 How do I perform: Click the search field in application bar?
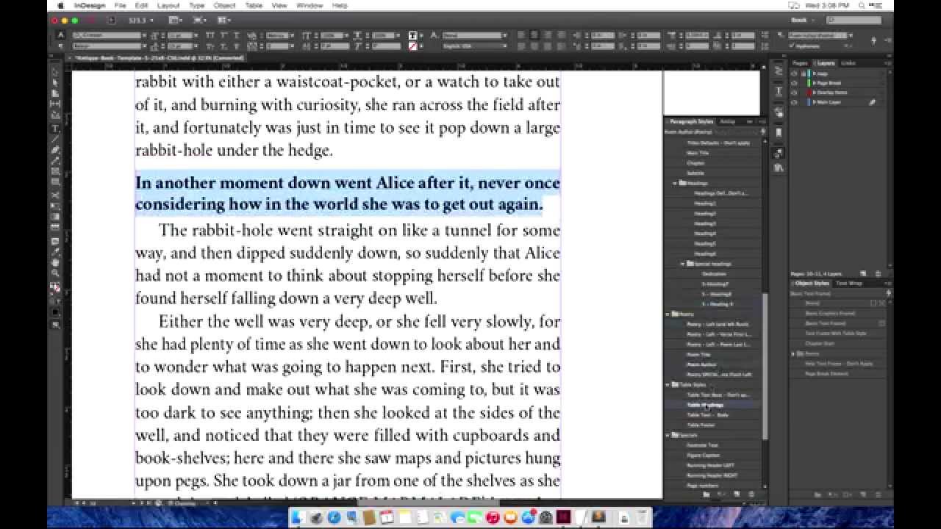click(854, 20)
